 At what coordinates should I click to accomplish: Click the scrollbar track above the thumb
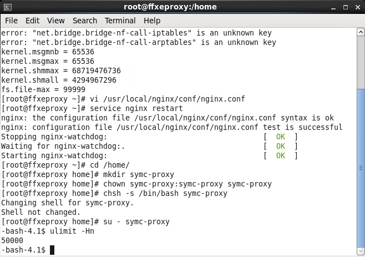point(361,61)
